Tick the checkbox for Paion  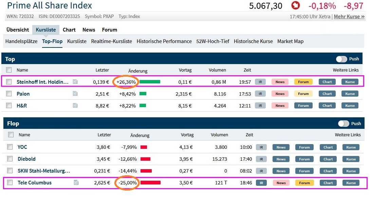point(9,94)
